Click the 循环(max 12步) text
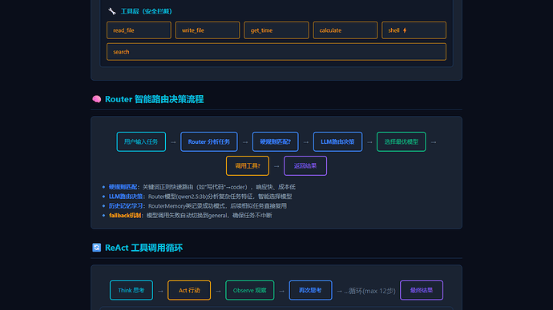The width and height of the screenshot is (553, 310). (369, 291)
